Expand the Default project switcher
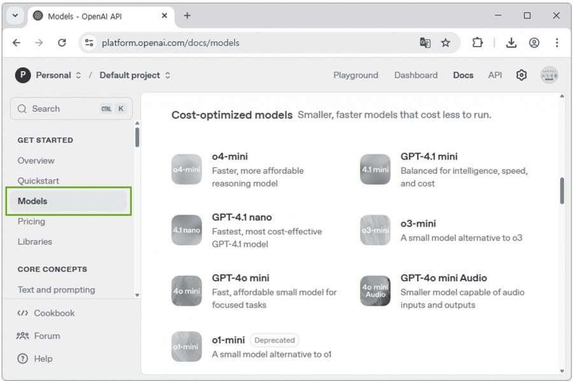The image size is (573, 381). coord(167,75)
